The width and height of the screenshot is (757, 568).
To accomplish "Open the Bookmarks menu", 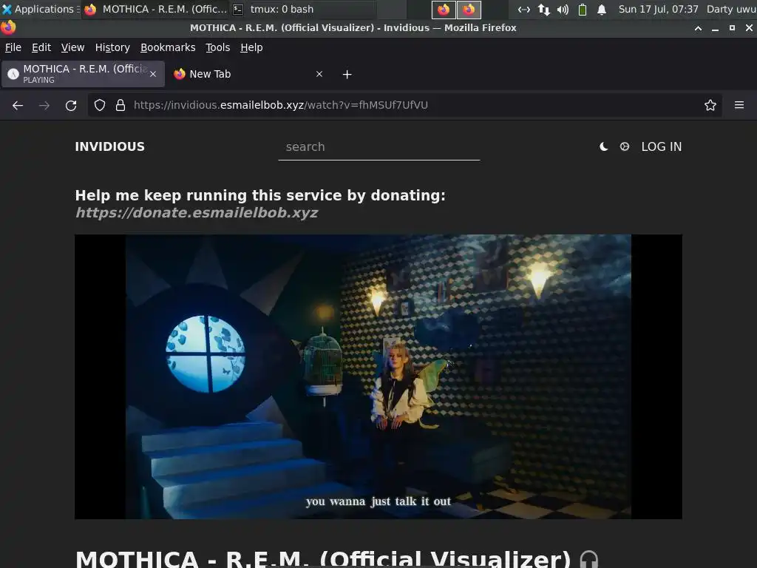I will click(x=168, y=47).
